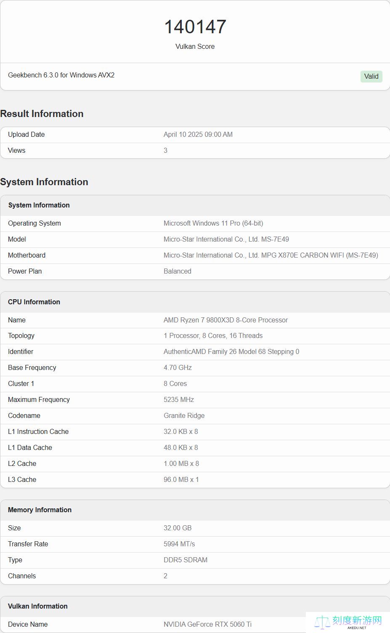390x633 pixels.
Task: Select the 'Granite Ridge' codename value
Action: click(x=184, y=416)
